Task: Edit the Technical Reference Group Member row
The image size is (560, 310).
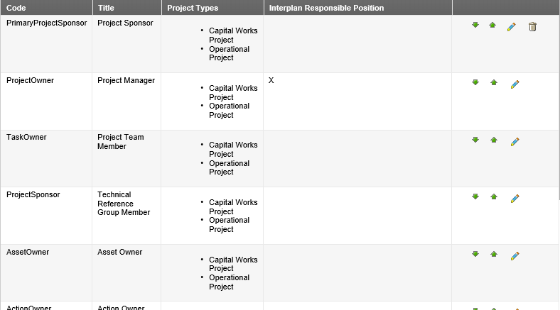Action: tap(515, 199)
